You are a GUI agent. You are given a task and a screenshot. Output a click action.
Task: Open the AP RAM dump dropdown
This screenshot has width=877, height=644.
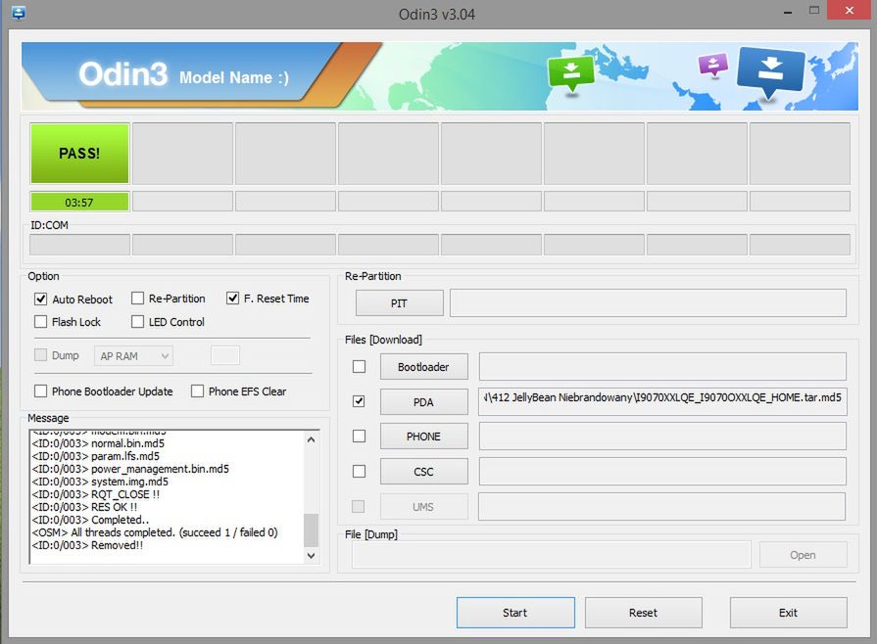(x=133, y=356)
